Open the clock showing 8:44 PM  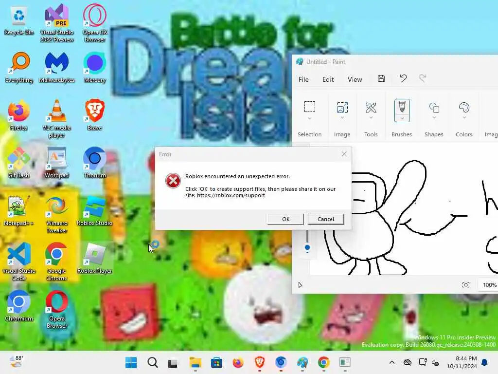(x=462, y=362)
